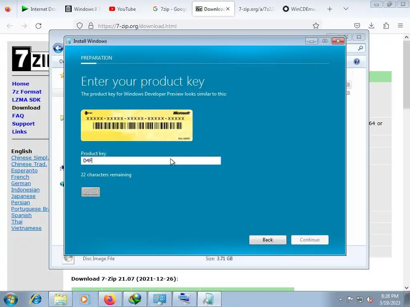Select German language
This screenshot has width=410, height=307.
[21, 183]
